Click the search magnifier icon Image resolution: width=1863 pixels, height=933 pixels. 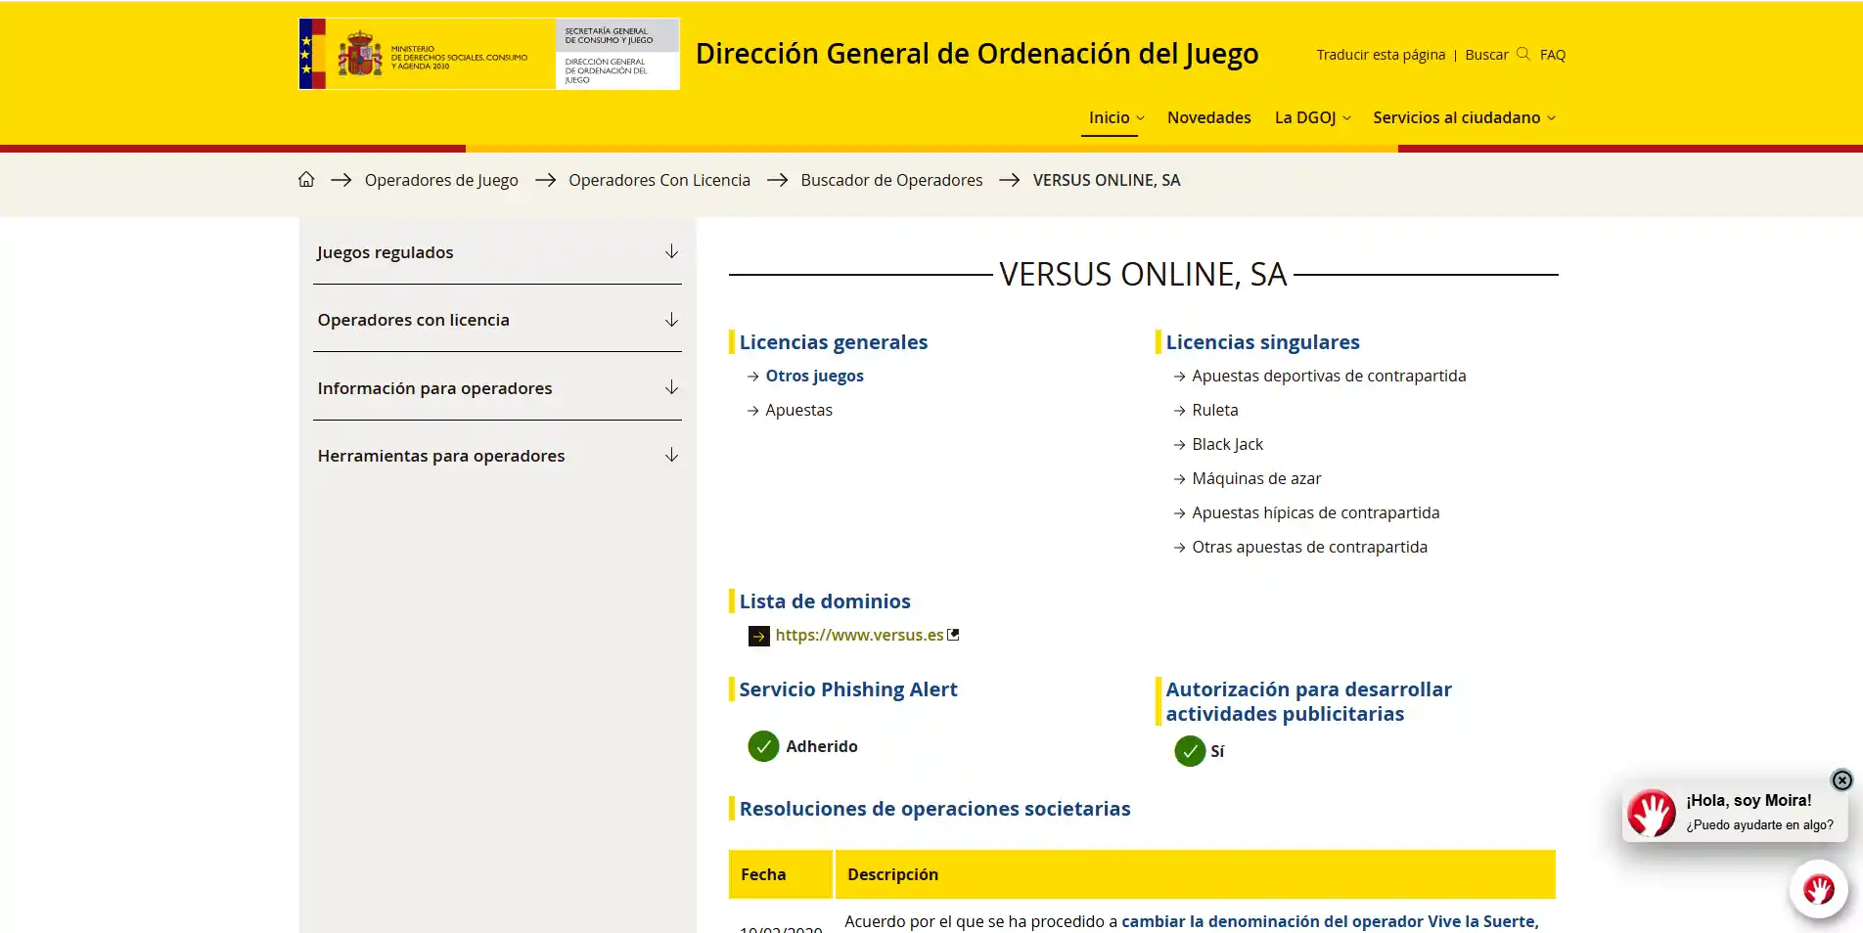[1522, 54]
